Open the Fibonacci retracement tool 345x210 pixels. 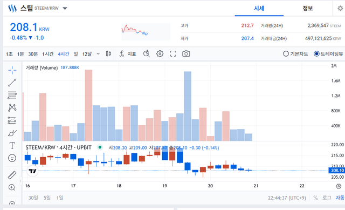click(x=12, y=95)
